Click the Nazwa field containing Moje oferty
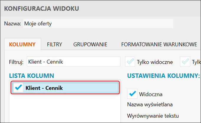The width and height of the screenshot is (201, 123). (98, 24)
